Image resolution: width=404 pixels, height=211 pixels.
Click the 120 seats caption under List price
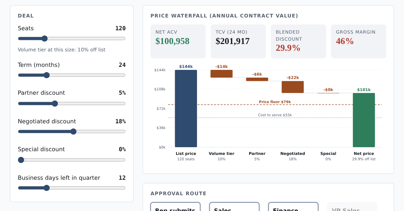coord(186,159)
